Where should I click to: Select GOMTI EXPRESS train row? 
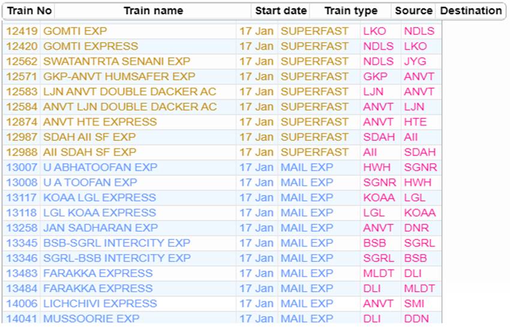click(x=91, y=46)
